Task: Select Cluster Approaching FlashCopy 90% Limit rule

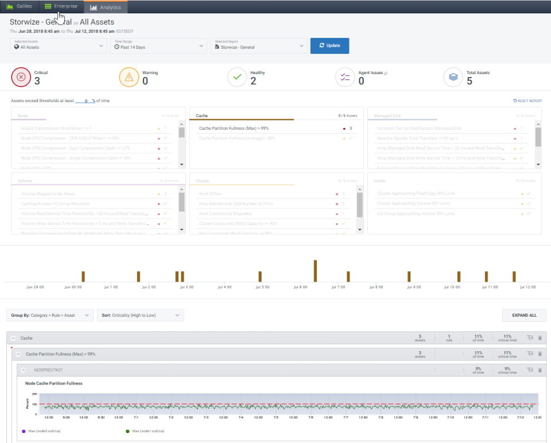Action: tap(455, 193)
